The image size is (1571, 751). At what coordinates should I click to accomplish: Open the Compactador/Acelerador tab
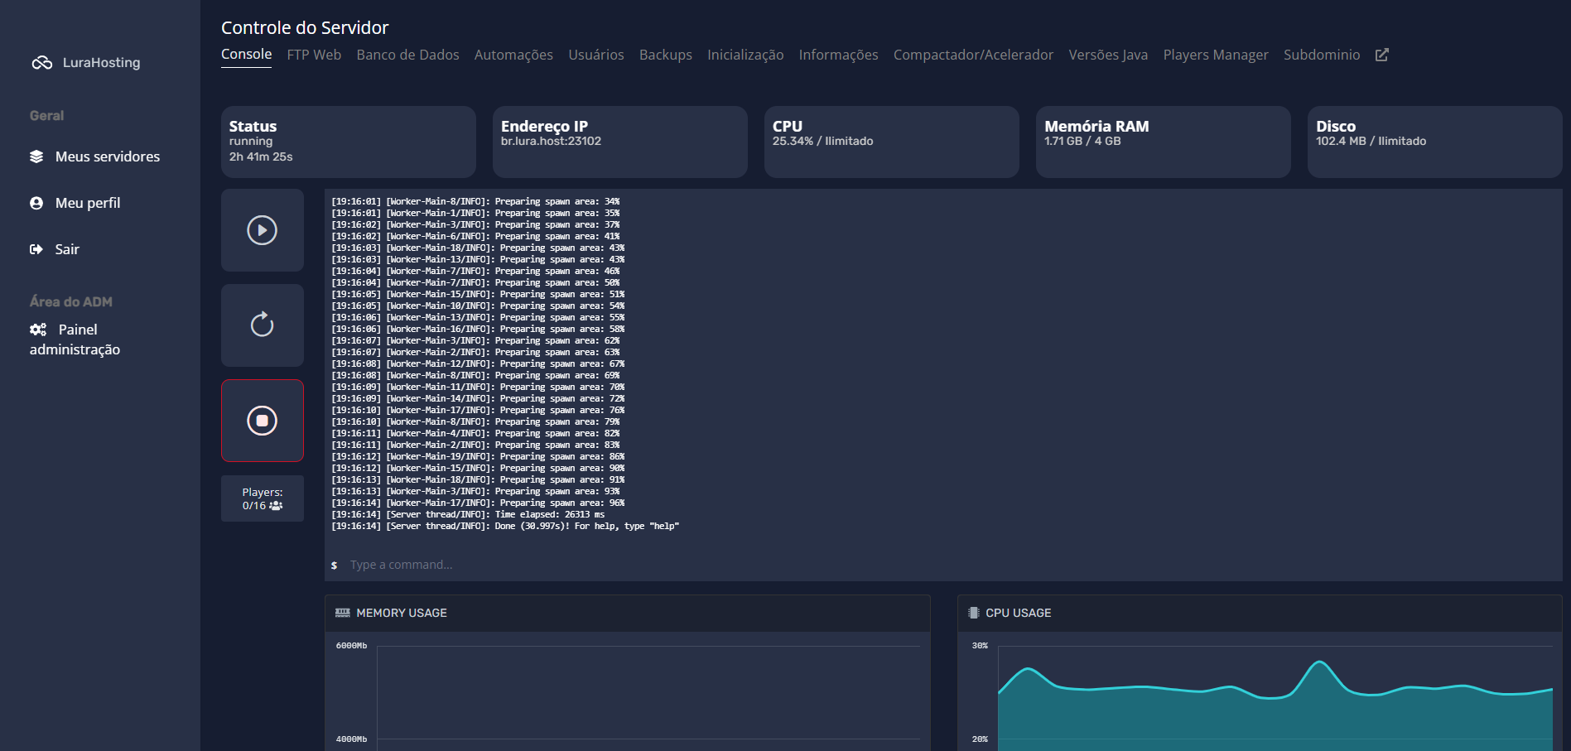973,55
